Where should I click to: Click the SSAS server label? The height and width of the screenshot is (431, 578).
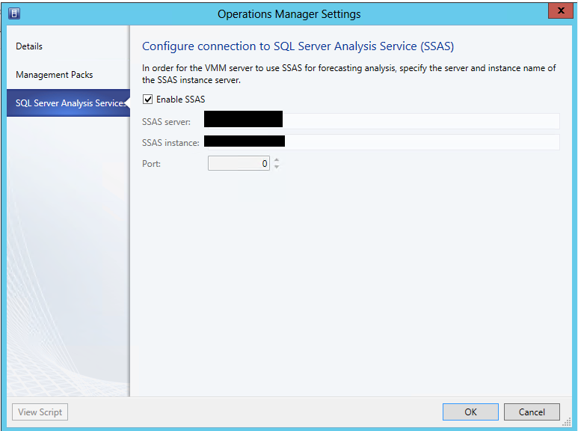(x=166, y=122)
